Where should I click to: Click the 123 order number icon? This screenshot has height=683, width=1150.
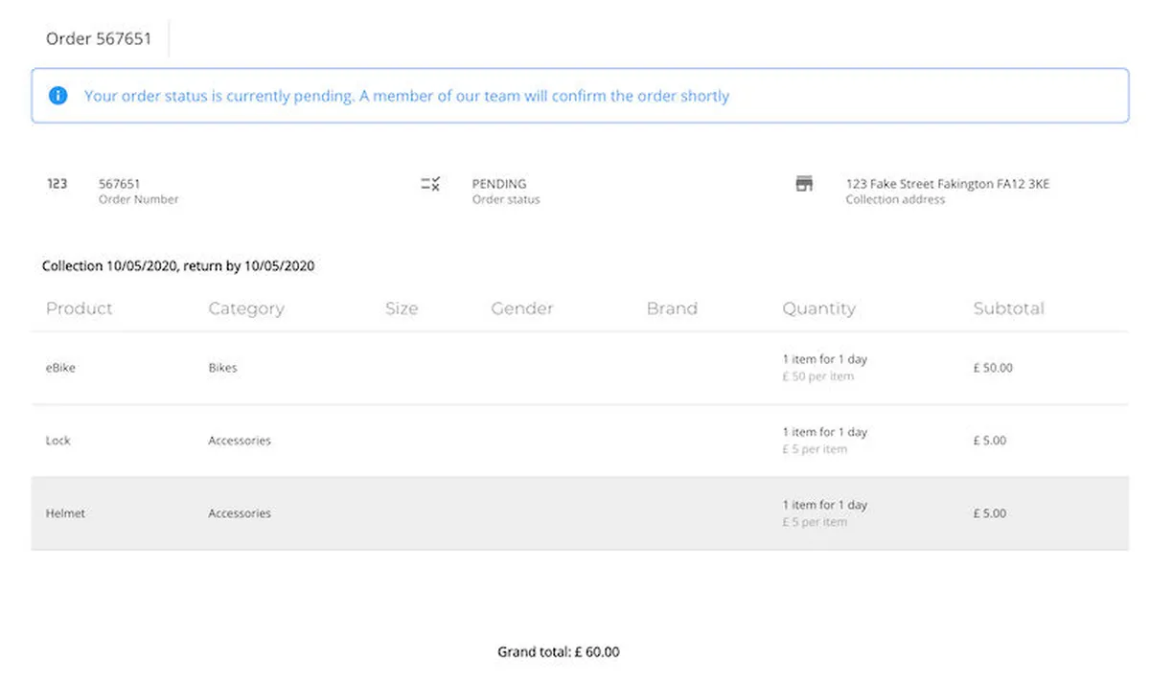coord(57,184)
